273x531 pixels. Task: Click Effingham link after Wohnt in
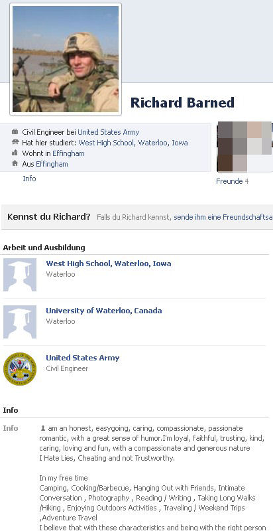tap(69, 153)
